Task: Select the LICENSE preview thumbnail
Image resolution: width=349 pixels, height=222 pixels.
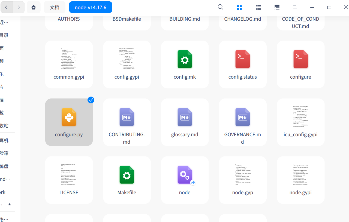Action: click(68, 175)
